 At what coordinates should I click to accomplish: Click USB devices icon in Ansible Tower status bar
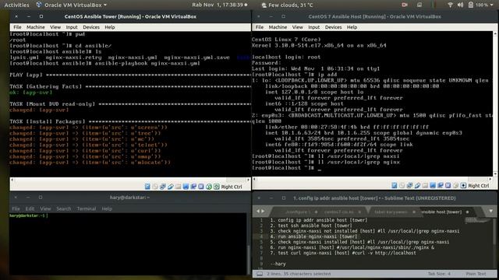(170, 187)
